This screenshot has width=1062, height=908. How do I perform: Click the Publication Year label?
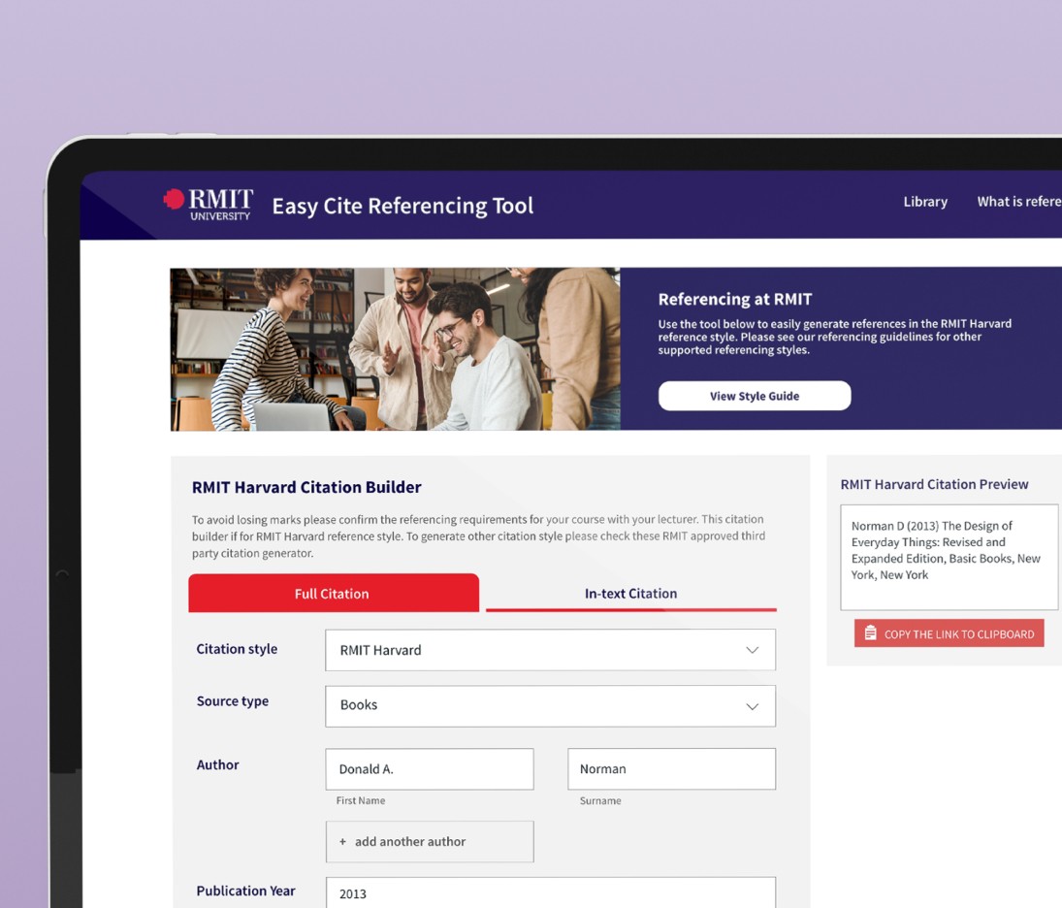click(245, 892)
